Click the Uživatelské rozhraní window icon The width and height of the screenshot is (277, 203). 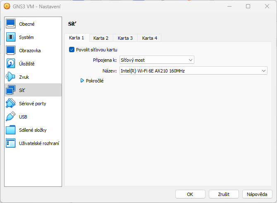(x=11, y=143)
